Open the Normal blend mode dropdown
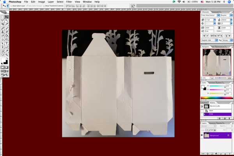Viewport: 234px width, 156px height. coord(208,126)
